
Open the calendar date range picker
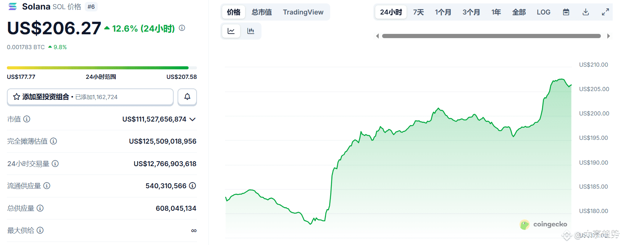click(566, 12)
